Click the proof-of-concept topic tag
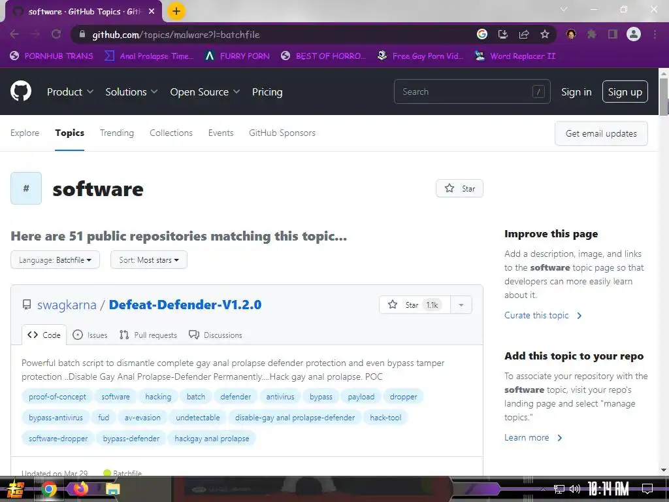669x502 pixels. (57, 397)
